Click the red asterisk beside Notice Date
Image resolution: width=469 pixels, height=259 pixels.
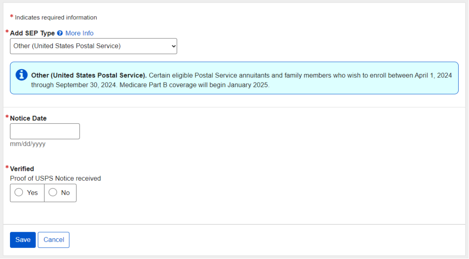pos(7,117)
